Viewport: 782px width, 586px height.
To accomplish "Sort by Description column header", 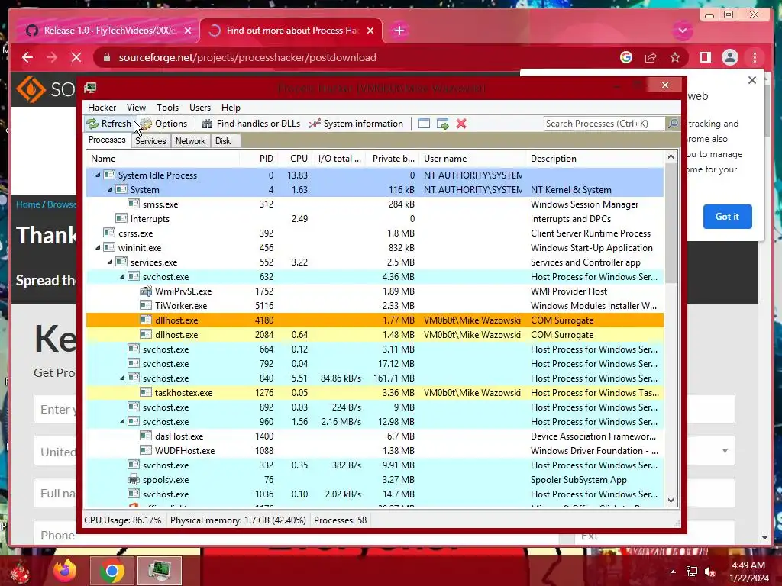I will coord(595,159).
